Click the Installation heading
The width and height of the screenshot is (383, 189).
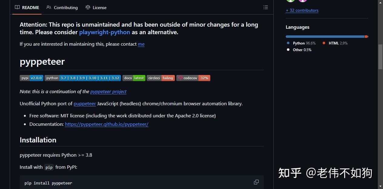(x=38, y=140)
